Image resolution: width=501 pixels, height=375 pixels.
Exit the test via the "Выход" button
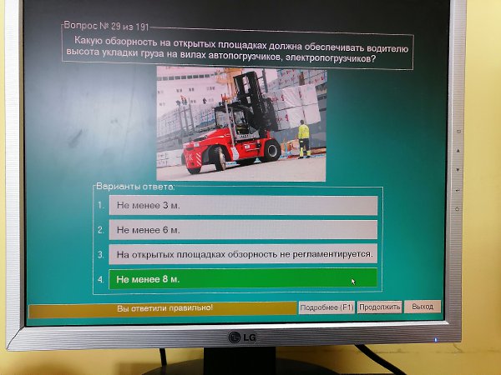click(x=423, y=307)
